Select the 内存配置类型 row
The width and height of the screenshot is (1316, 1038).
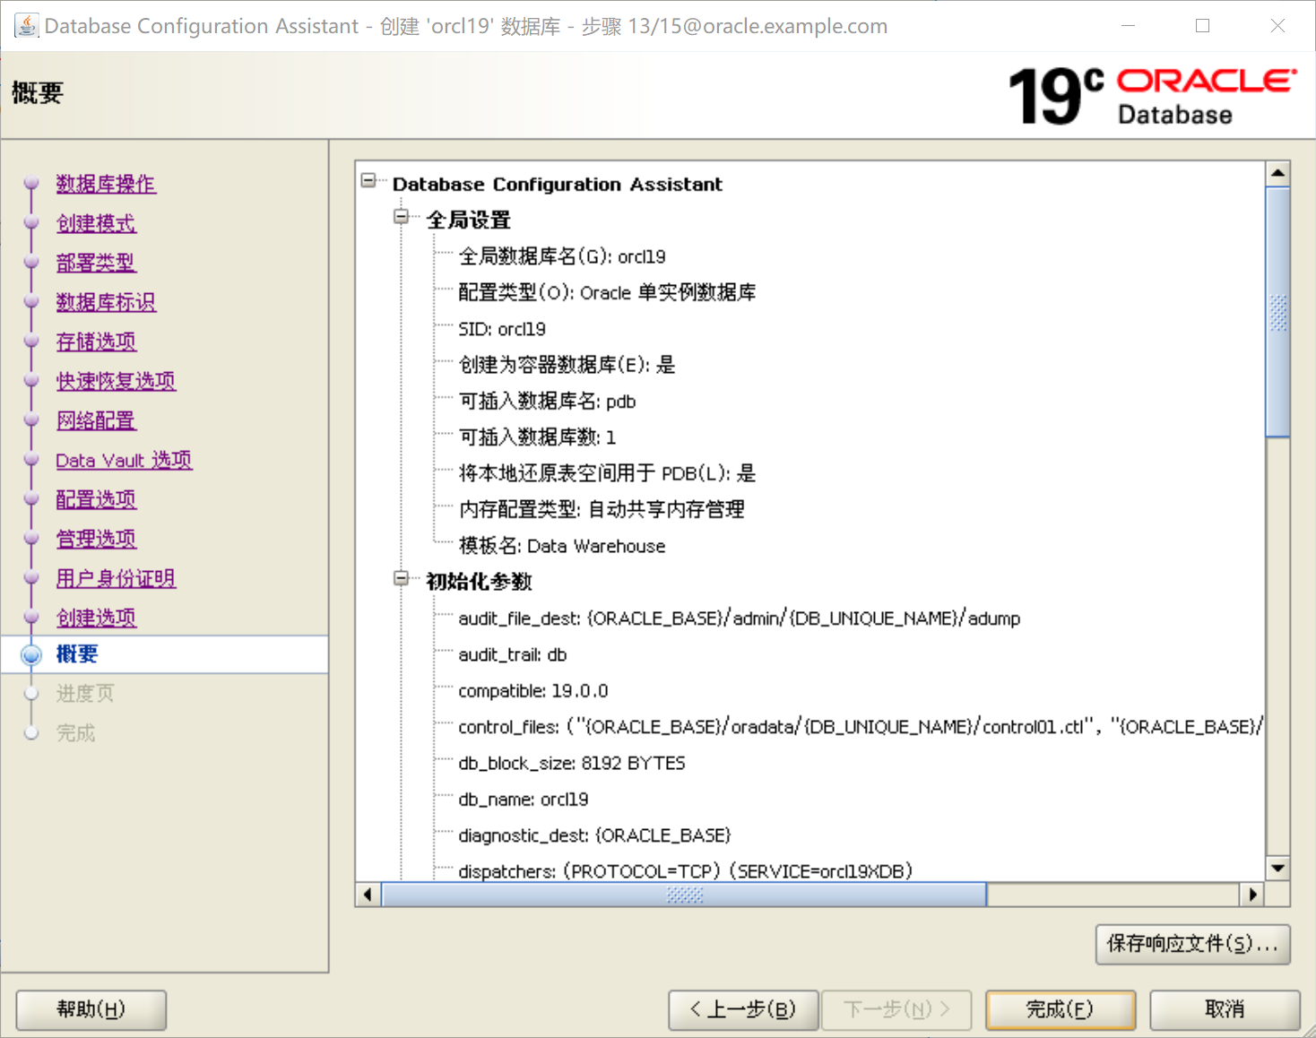[x=602, y=509]
